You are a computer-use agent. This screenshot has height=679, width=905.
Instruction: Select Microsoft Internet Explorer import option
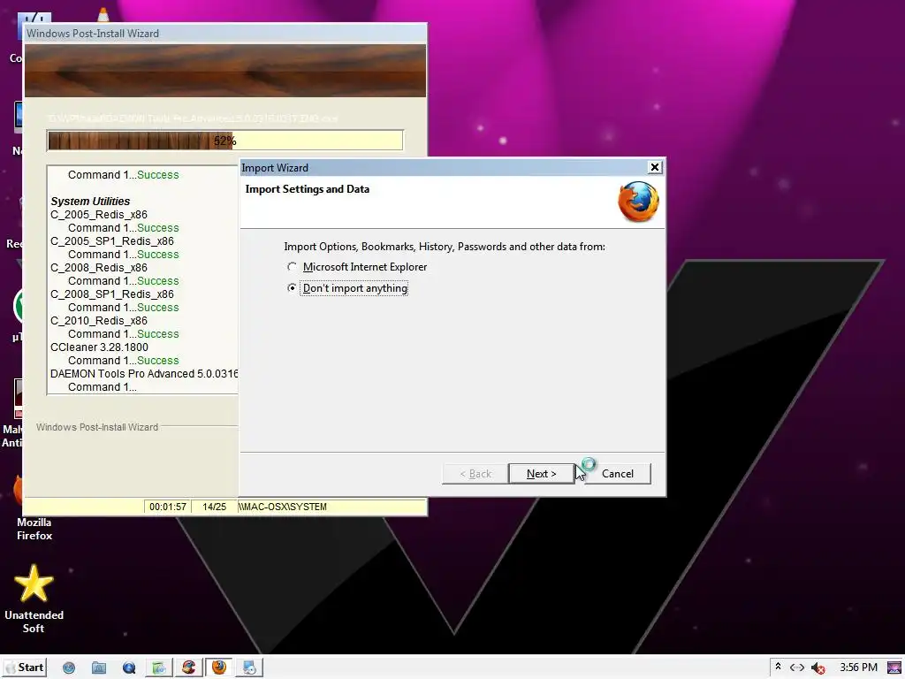pyautogui.click(x=292, y=267)
